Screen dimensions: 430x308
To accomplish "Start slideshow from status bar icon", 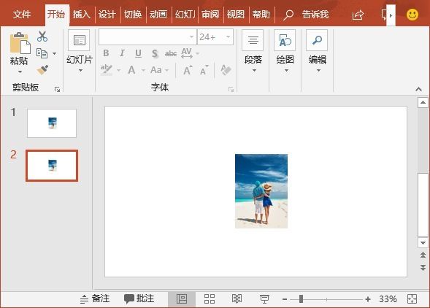I will pos(264,299).
